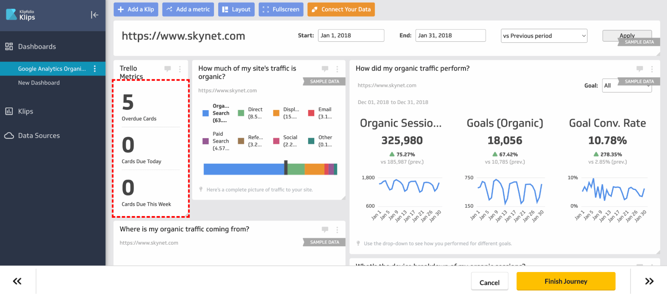Go to previous step with double-left arrow
This screenshot has height=296, width=667.
coord(17,281)
